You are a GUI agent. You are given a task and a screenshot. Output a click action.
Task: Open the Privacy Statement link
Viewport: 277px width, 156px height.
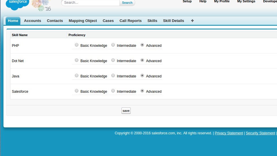229,133
